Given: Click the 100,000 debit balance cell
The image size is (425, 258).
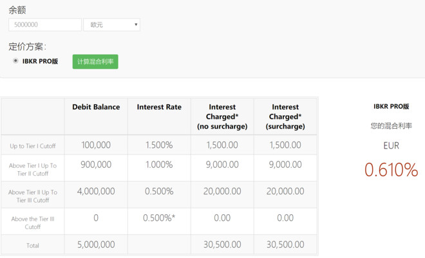Looking at the screenshot, I should (x=96, y=145).
